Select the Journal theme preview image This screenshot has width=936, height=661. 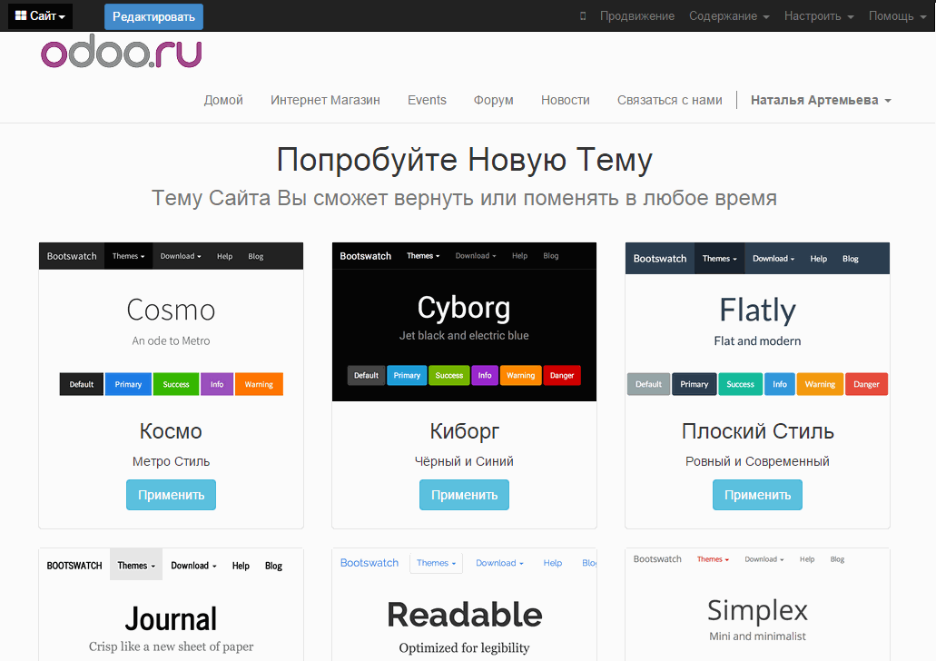click(171, 605)
